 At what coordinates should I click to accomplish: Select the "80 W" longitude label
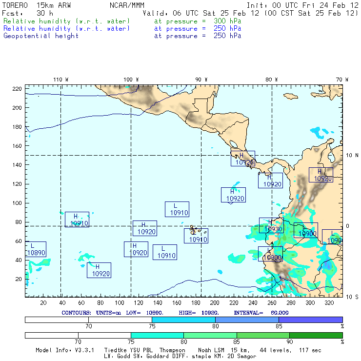click(x=271, y=80)
